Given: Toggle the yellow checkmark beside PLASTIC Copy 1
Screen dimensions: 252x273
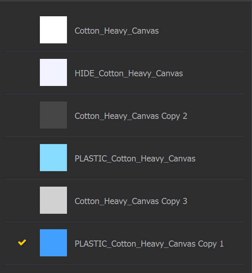Looking at the screenshot, I should [22, 243].
